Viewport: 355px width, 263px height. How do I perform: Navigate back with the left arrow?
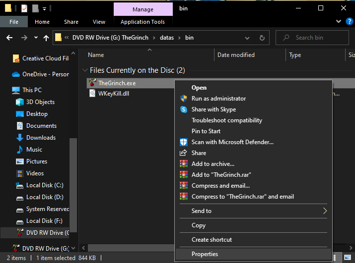(x=9, y=38)
